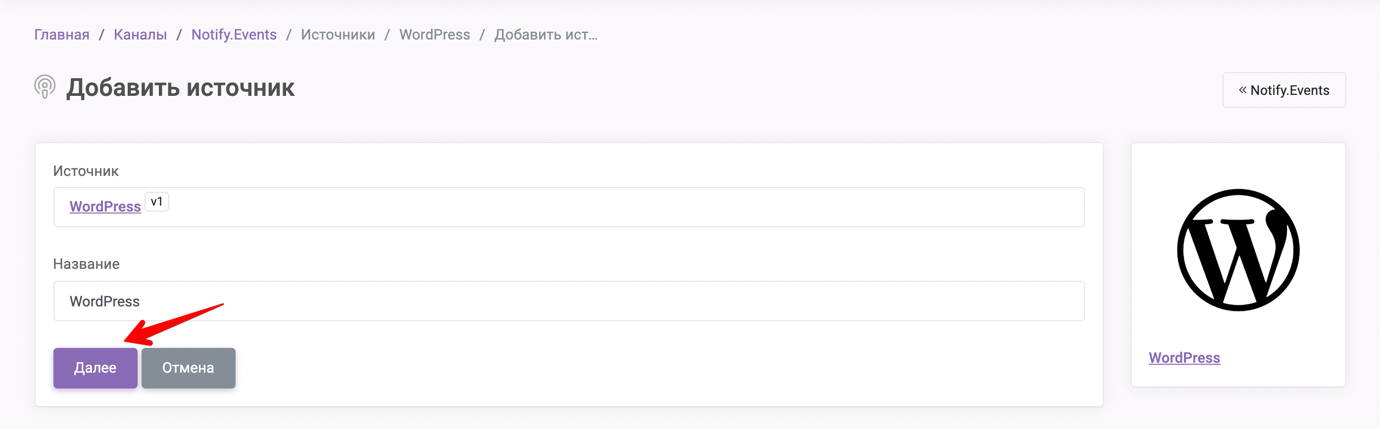Viewport: 1380px width, 429px height.
Task: Click the Источники breadcrumb item
Action: [338, 35]
